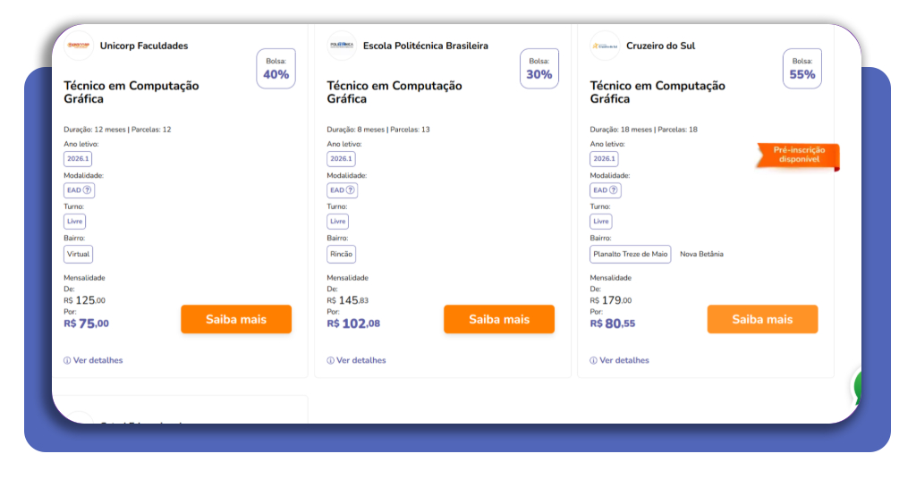Click the Escola Politécnica Brasileira logo
Viewport: 916px width, 479px height.
click(342, 46)
